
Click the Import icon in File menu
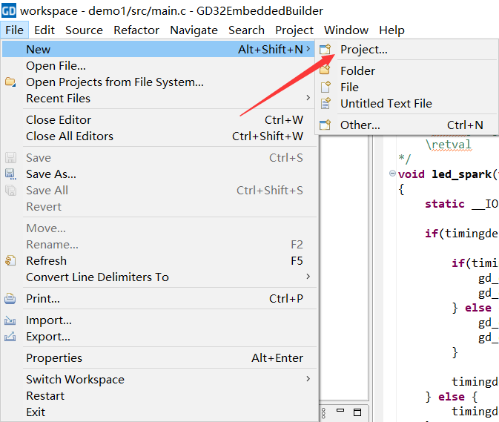(x=10, y=320)
